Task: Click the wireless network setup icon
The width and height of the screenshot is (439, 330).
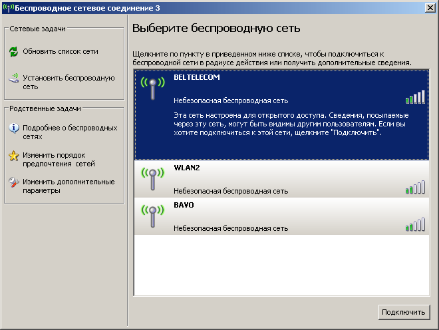Action: pyautogui.click(x=13, y=78)
